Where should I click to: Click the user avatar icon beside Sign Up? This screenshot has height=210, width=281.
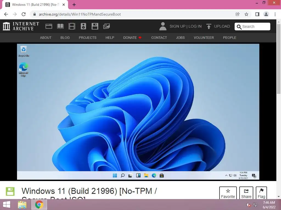(163, 26)
